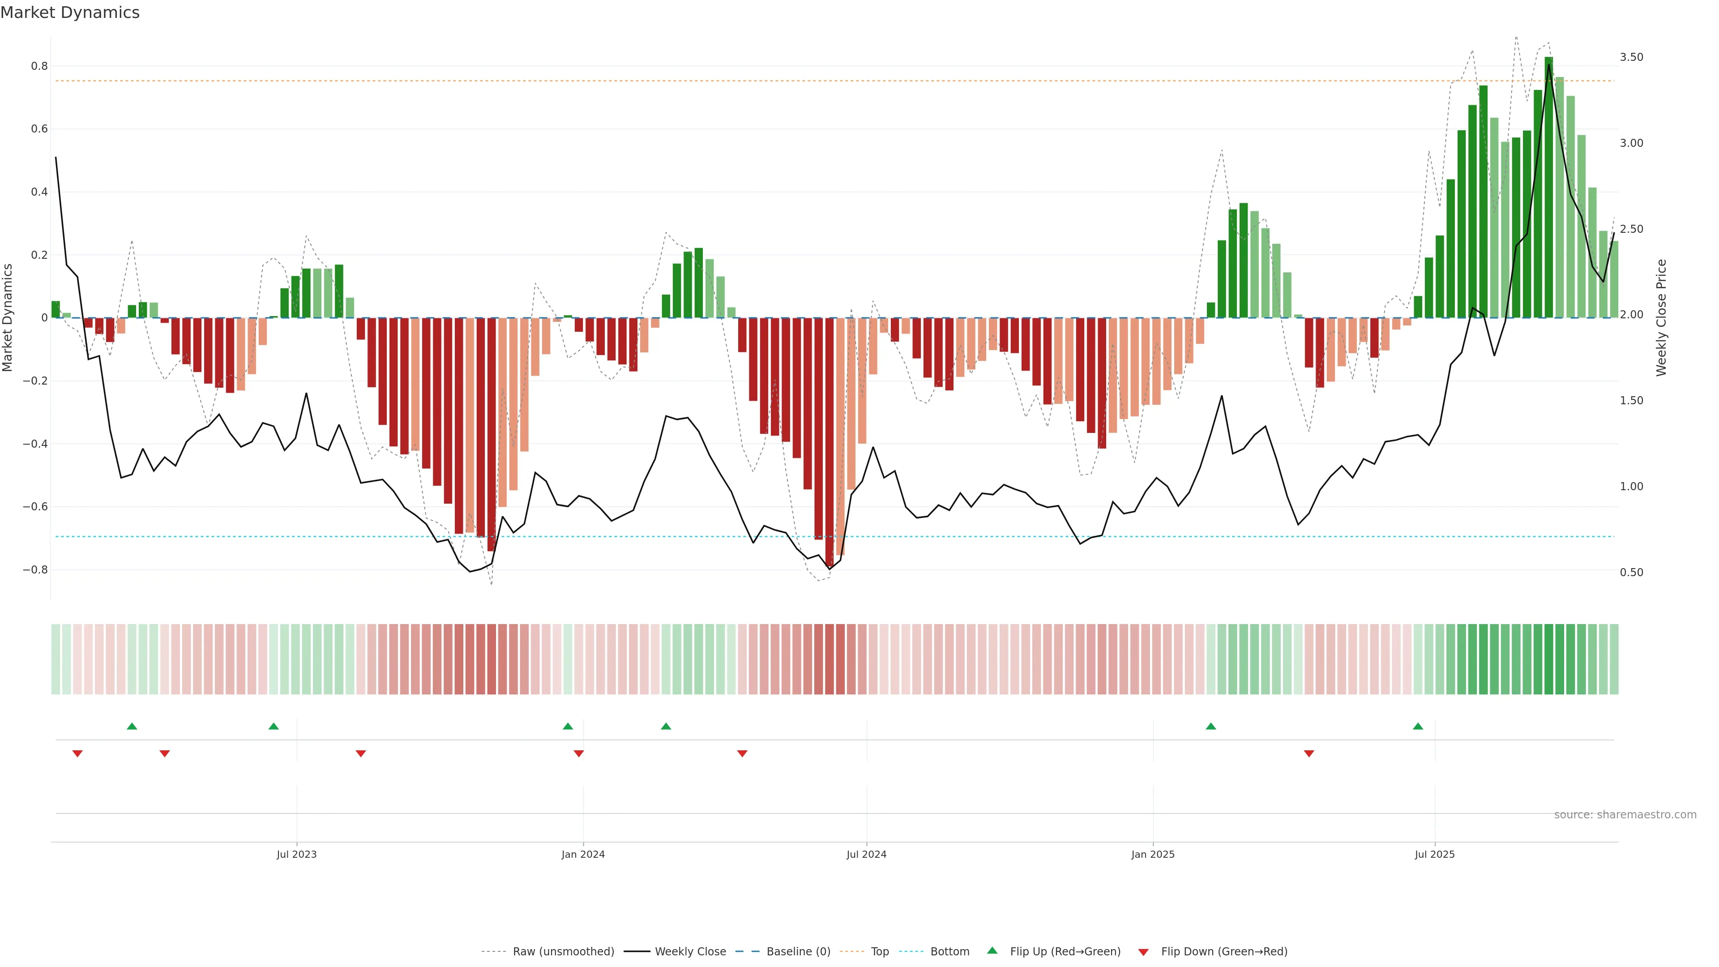Toggle the Baseline (0) legend entry
The image size is (1719, 967).
tap(798, 952)
